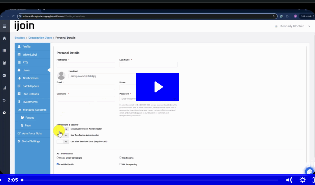Open browser extensions puzzle icon
This screenshot has height=185, width=315.
coord(287,16)
